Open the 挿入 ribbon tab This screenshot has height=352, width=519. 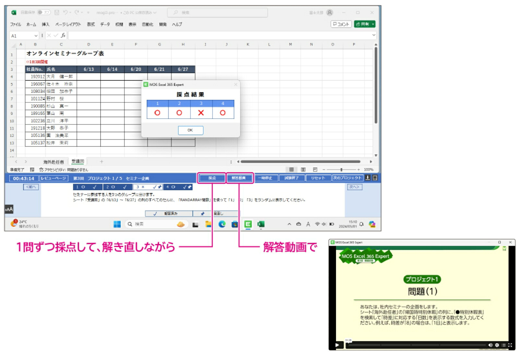coord(45,24)
